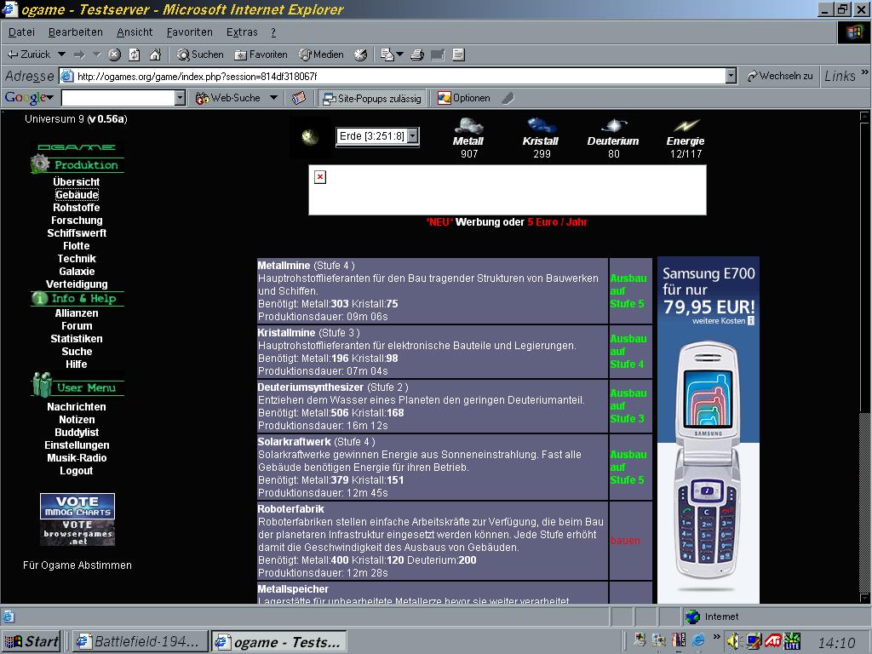Upgrade Metallmine to Stufe 5
Screen dimensions: 872x654
tap(628, 291)
